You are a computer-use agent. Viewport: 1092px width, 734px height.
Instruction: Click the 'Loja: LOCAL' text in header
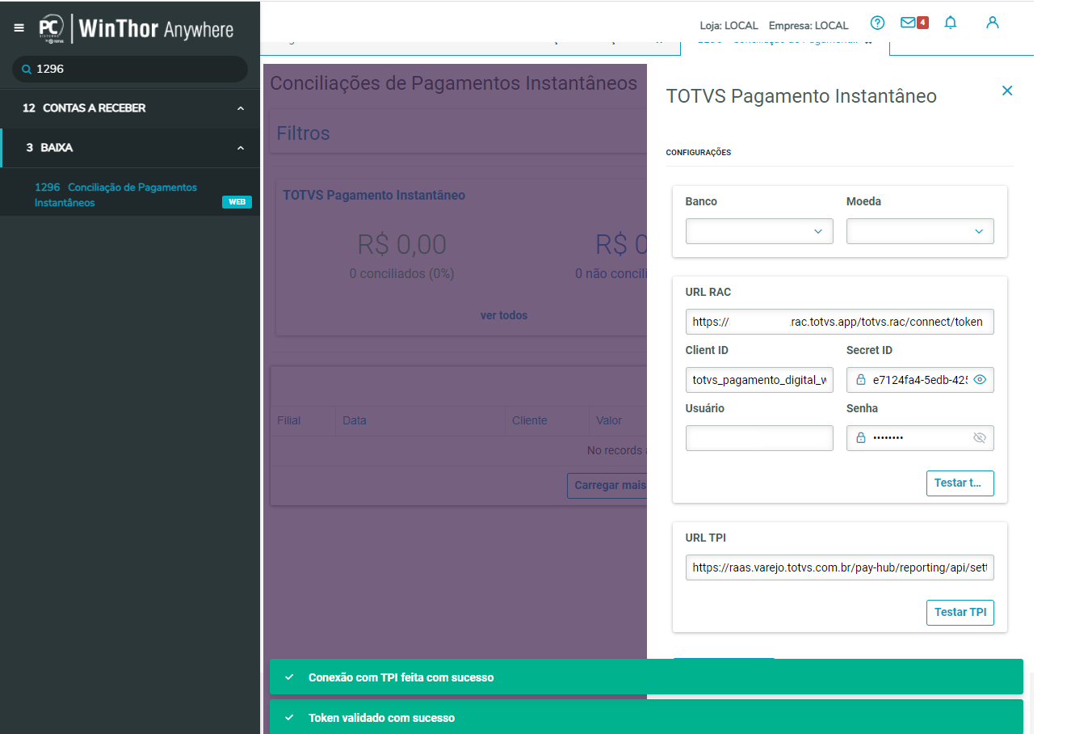coord(729,26)
